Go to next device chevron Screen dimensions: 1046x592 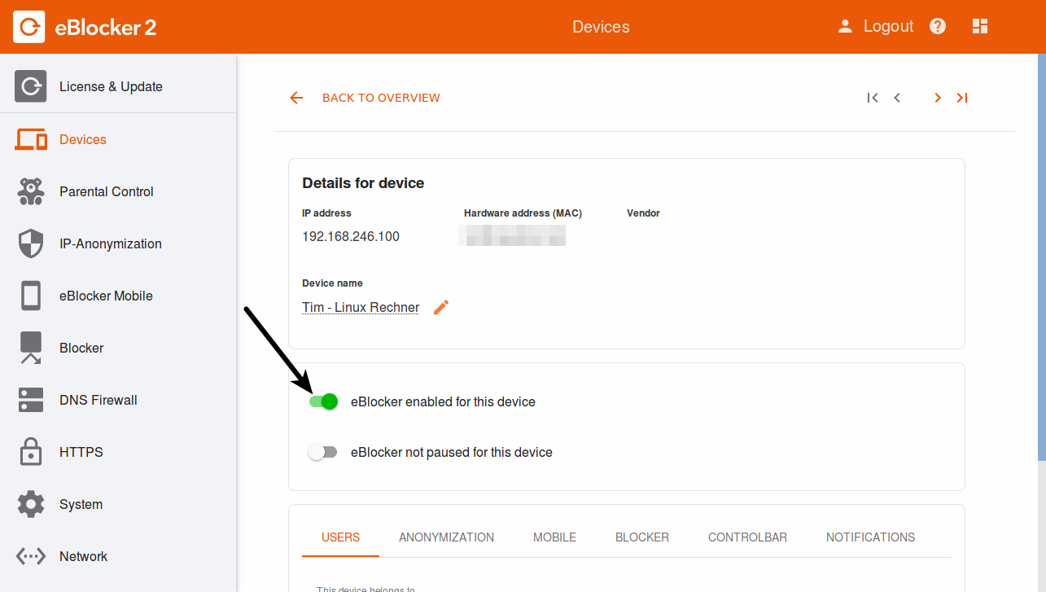coord(938,98)
